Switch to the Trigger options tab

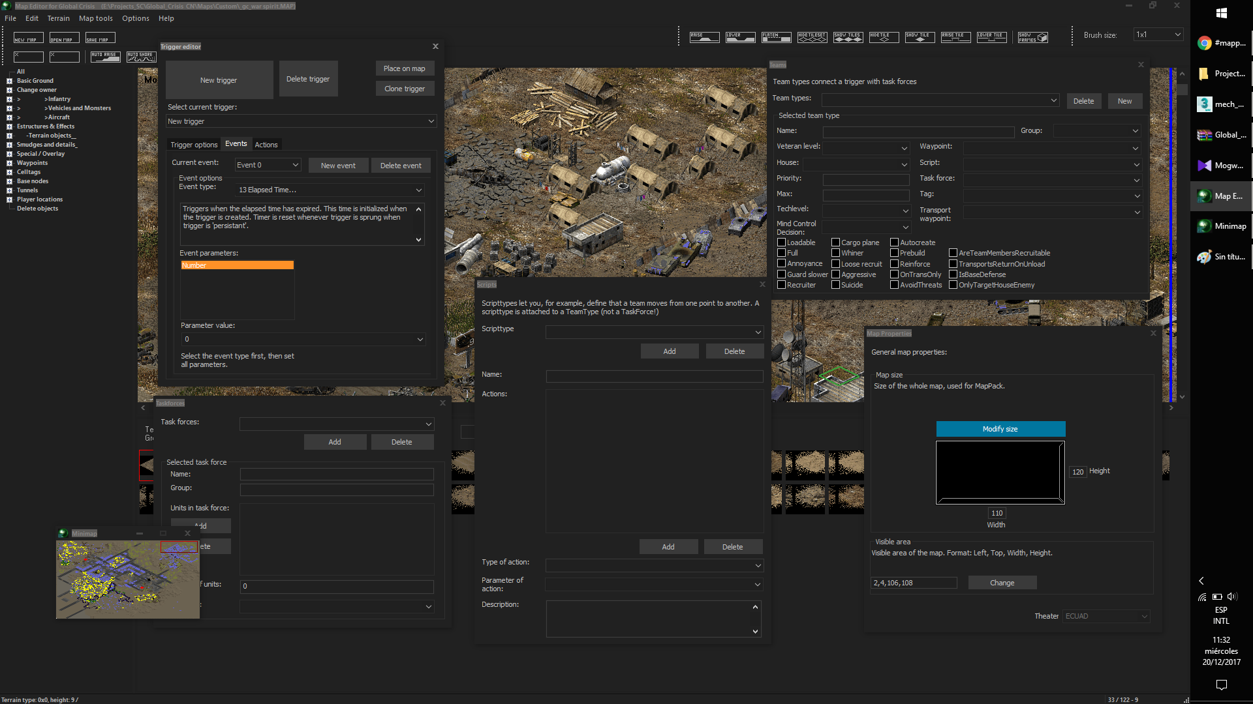pos(194,145)
